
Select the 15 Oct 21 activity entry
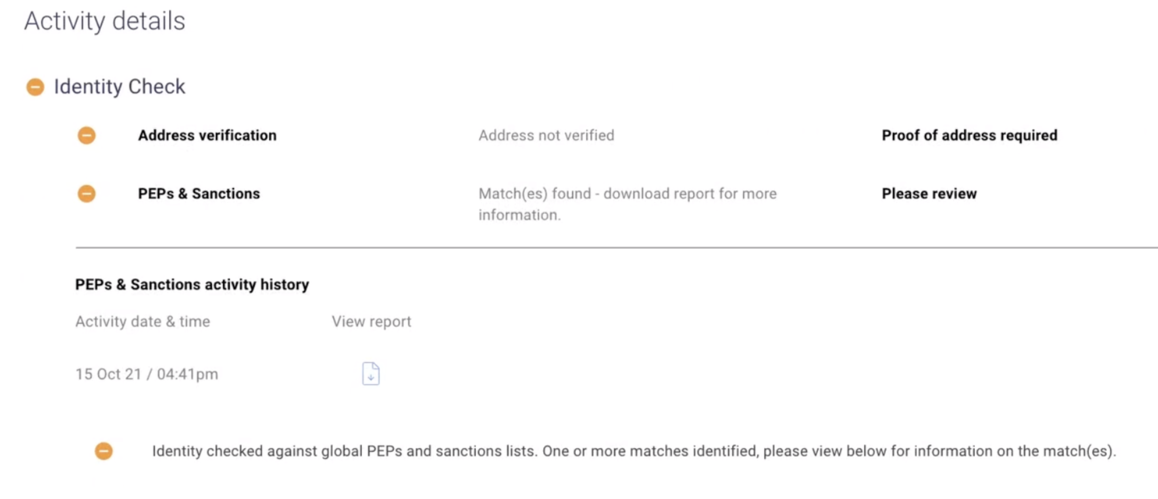click(146, 374)
